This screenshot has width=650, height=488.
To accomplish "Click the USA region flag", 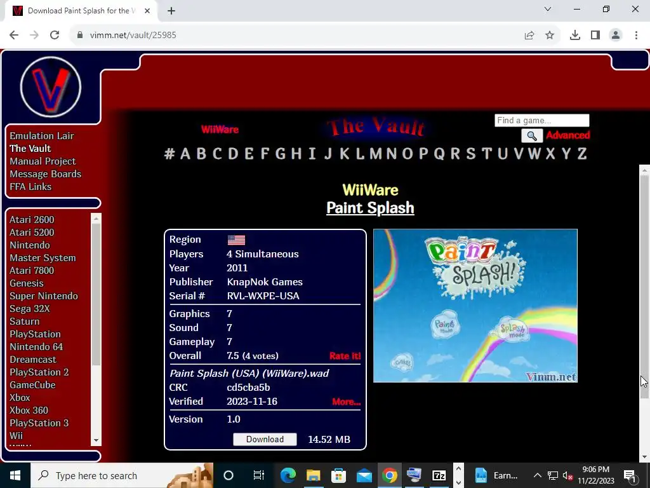I will click(236, 240).
